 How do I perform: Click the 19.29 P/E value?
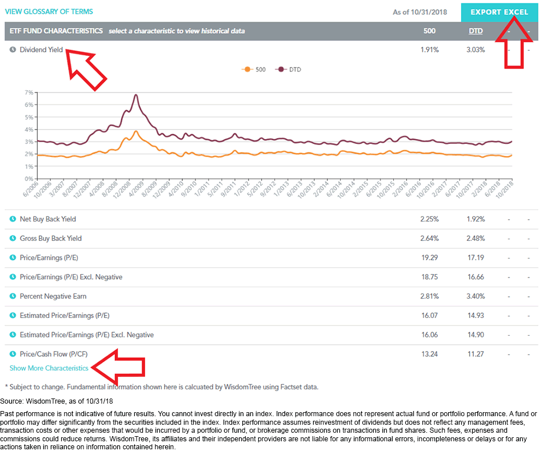point(429,257)
